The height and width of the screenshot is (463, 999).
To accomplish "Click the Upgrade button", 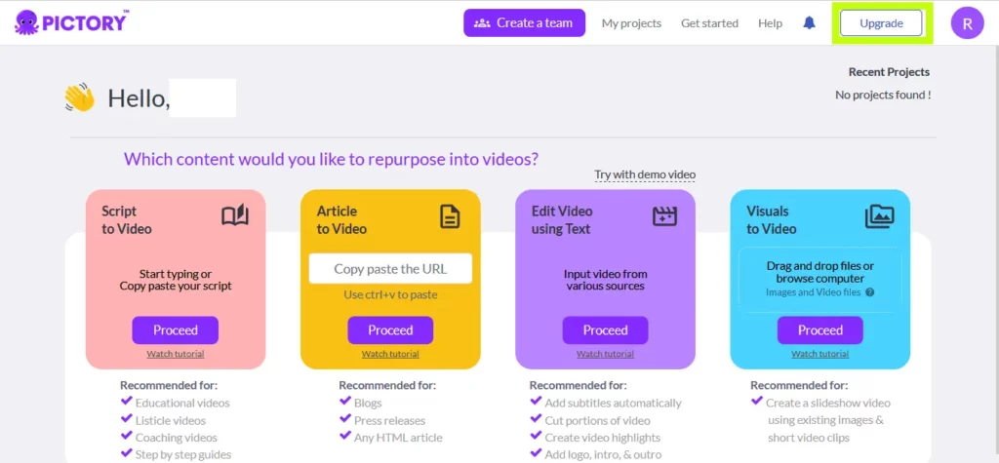I will click(x=881, y=23).
